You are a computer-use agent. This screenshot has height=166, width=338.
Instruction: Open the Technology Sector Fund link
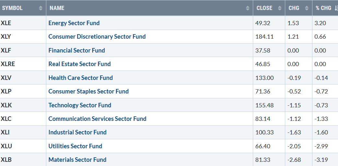tap(80, 105)
